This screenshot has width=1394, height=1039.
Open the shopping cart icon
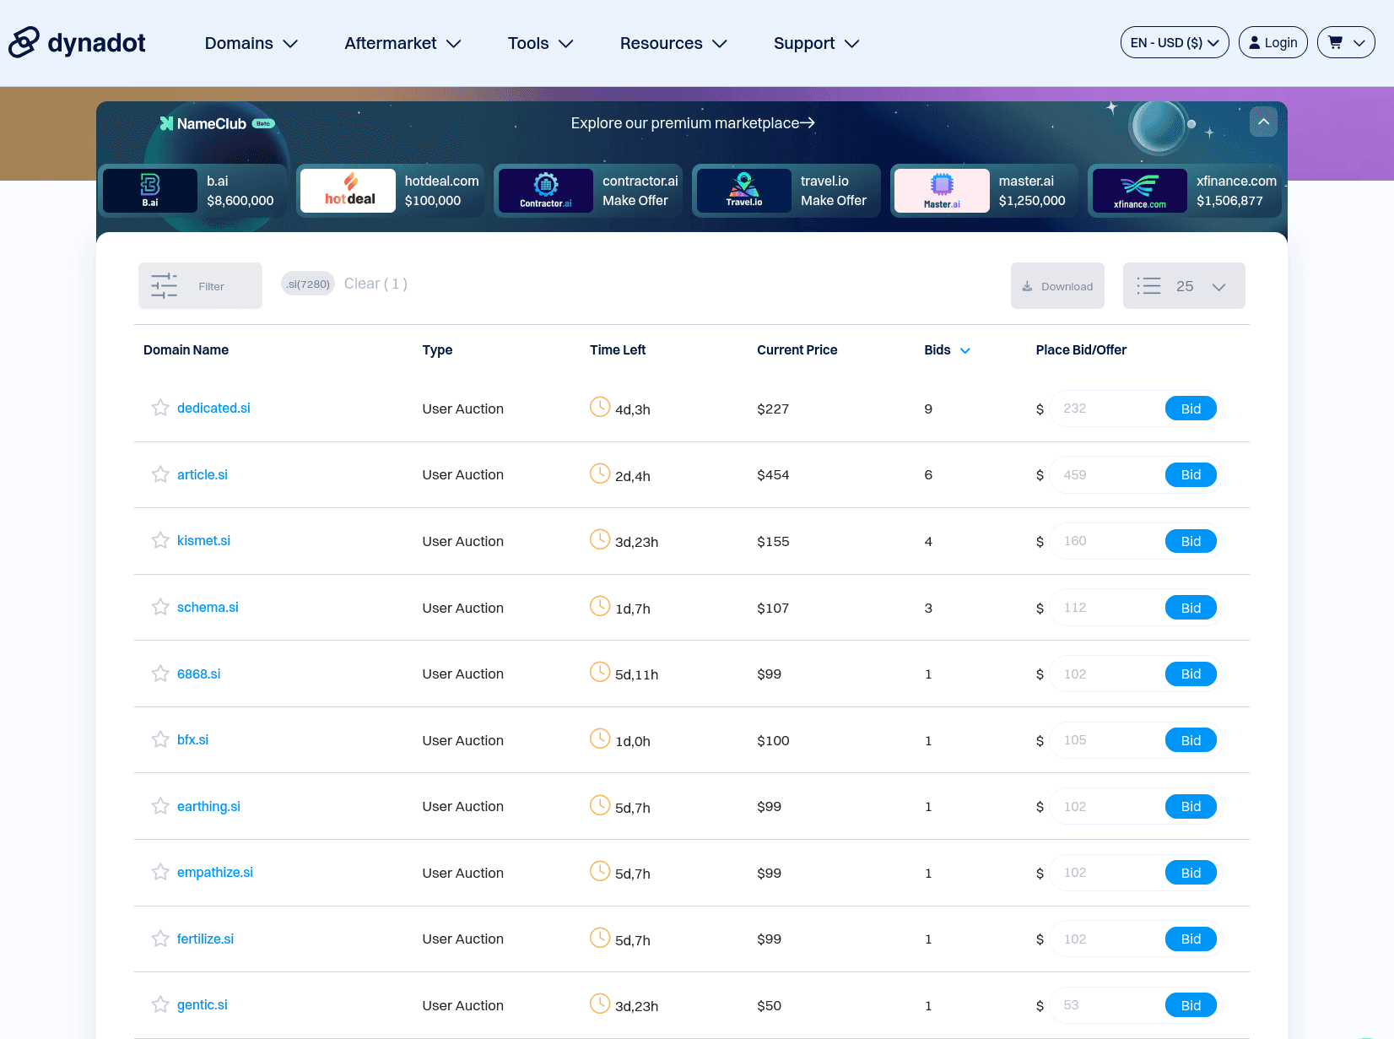pyautogui.click(x=1335, y=42)
